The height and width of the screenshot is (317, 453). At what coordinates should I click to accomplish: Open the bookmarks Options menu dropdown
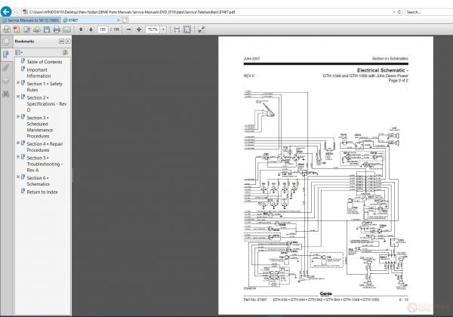coord(19,52)
